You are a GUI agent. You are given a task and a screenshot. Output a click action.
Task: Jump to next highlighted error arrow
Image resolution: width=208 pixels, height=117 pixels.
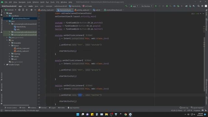[x=203, y=14]
